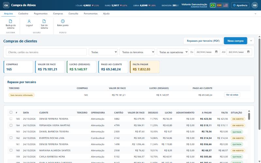Click the Cliente, cartão ou terceiro search field
Viewport: 261px width, 163px height.
(x=46, y=52)
